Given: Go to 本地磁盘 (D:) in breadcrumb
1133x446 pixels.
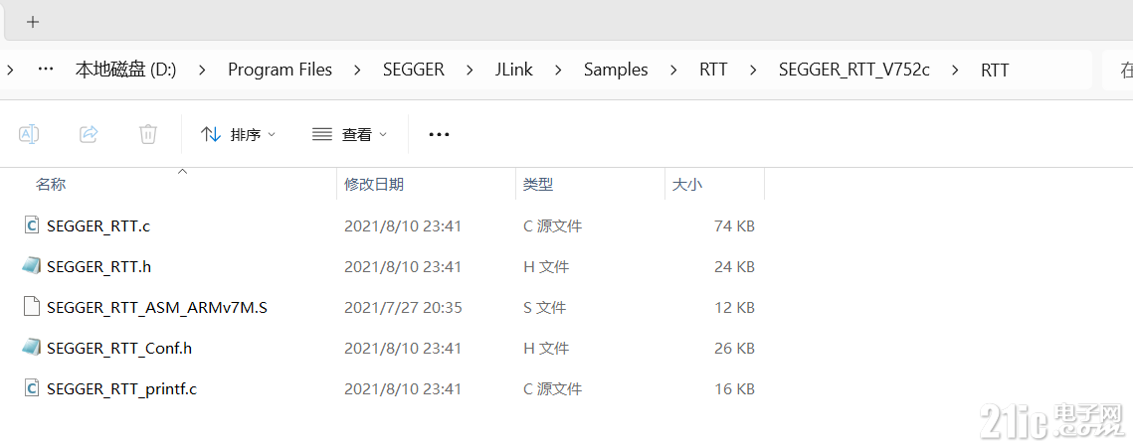Looking at the screenshot, I should (x=125, y=70).
